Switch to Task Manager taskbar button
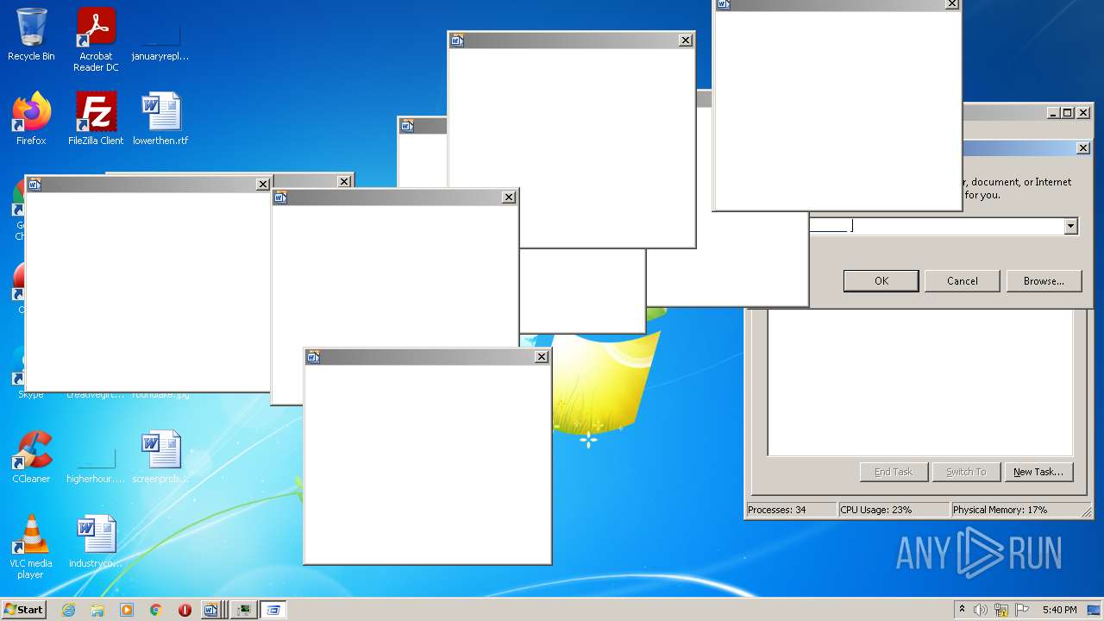The height and width of the screenshot is (621, 1104). click(x=244, y=610)
